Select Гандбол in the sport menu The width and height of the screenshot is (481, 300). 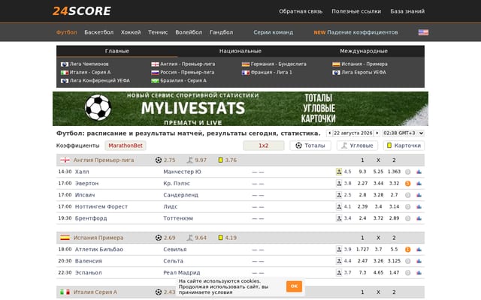[x=221, y=32]
